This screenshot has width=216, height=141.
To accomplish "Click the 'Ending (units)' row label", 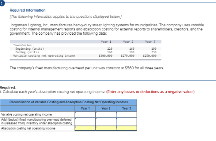I will [27, 52].
